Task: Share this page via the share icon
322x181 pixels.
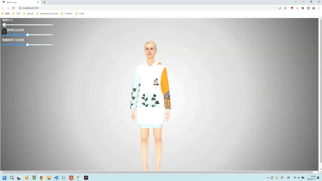Action: (x=280, y=8)
